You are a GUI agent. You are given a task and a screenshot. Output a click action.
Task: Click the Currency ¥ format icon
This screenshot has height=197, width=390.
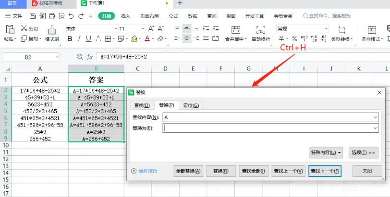point(281,39)
